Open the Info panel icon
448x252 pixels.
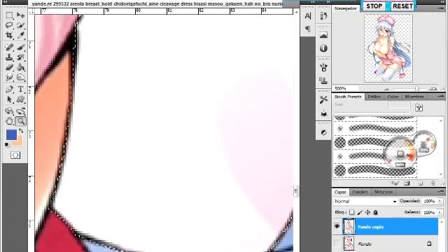(x=323, y=48)
